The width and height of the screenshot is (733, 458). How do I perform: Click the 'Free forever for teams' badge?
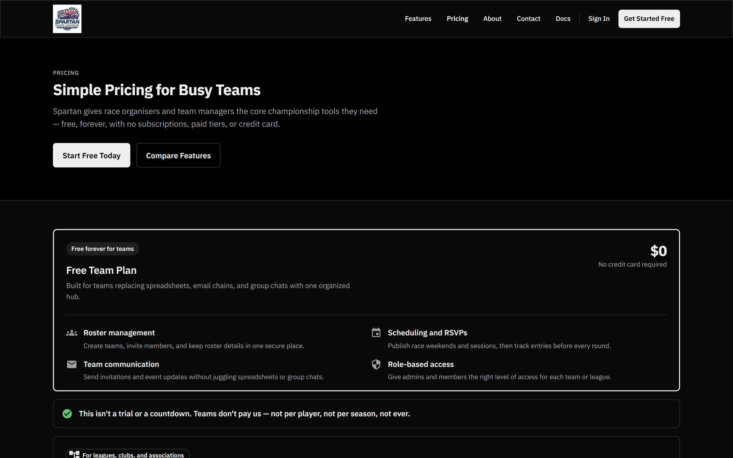pyautogui.click(x=102, y=249)
